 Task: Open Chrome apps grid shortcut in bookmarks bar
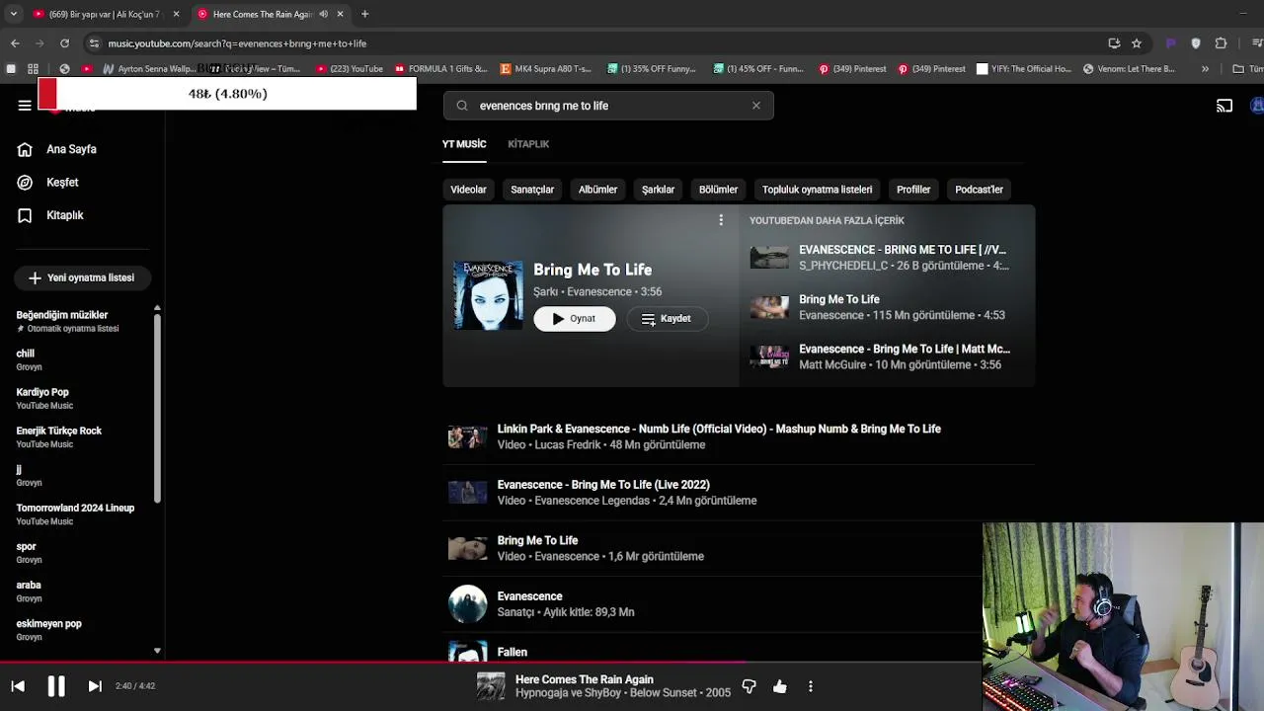33,69
